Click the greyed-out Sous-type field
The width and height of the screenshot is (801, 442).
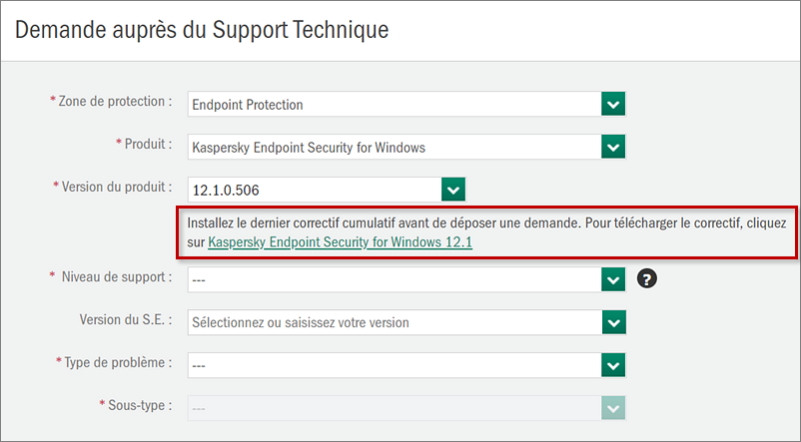click(x=395, y=407)
